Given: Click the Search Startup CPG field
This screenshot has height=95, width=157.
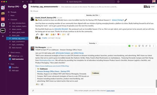Looking at the screenshot, I should pyautogui.click(x=75, y=2).
